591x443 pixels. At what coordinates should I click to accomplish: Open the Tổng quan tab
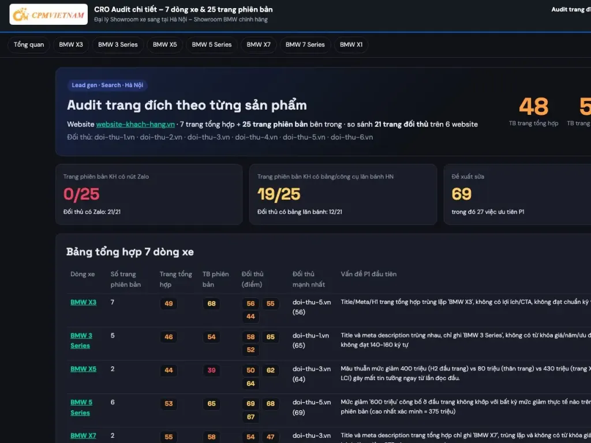29,44
